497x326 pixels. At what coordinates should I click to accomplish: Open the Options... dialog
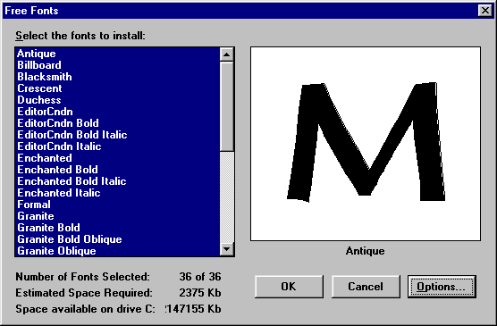coord(442,287)
